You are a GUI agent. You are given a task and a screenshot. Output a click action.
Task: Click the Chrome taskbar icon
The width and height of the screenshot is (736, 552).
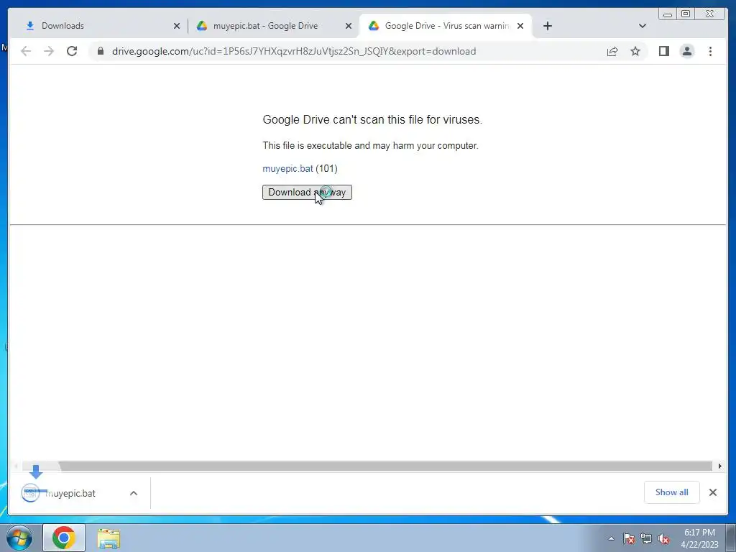click(64, 538)
